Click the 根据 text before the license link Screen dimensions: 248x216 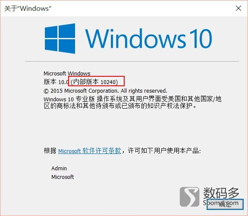coord(50,151)
